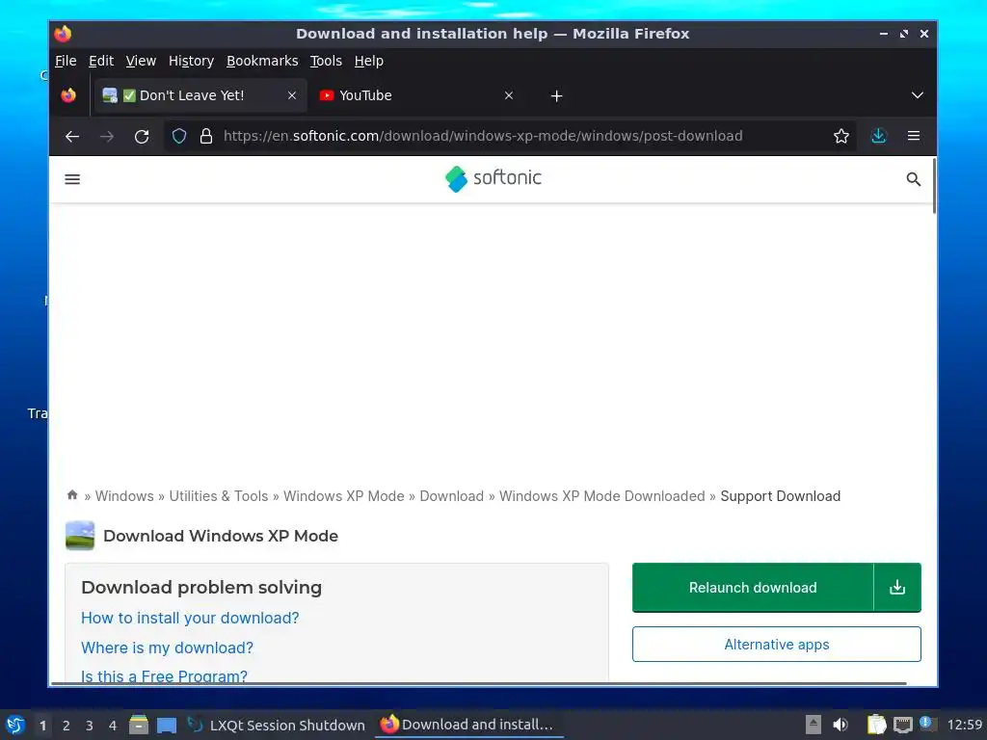Open 'Is this a Free Program?' link

click(x=164, y=676)
